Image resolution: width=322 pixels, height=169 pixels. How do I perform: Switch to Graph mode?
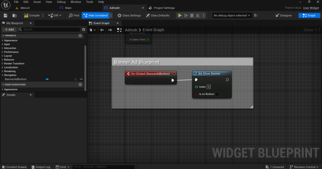(309, 15)
